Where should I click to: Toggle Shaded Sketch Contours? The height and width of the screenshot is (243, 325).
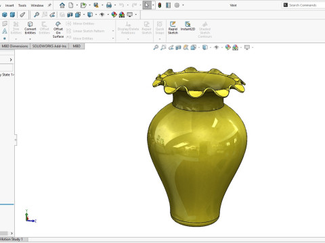pyautogui.click(x=205, y=30)
